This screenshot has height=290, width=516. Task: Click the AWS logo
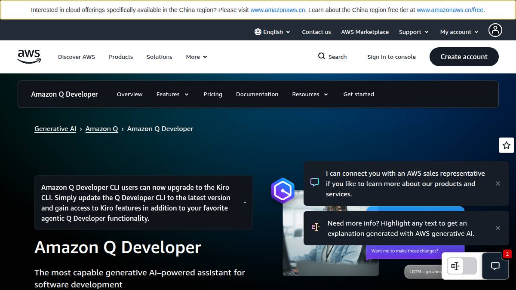(29, 56)
